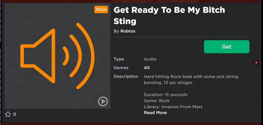Open the Roblox creator profile link

[x=128, y=31]
